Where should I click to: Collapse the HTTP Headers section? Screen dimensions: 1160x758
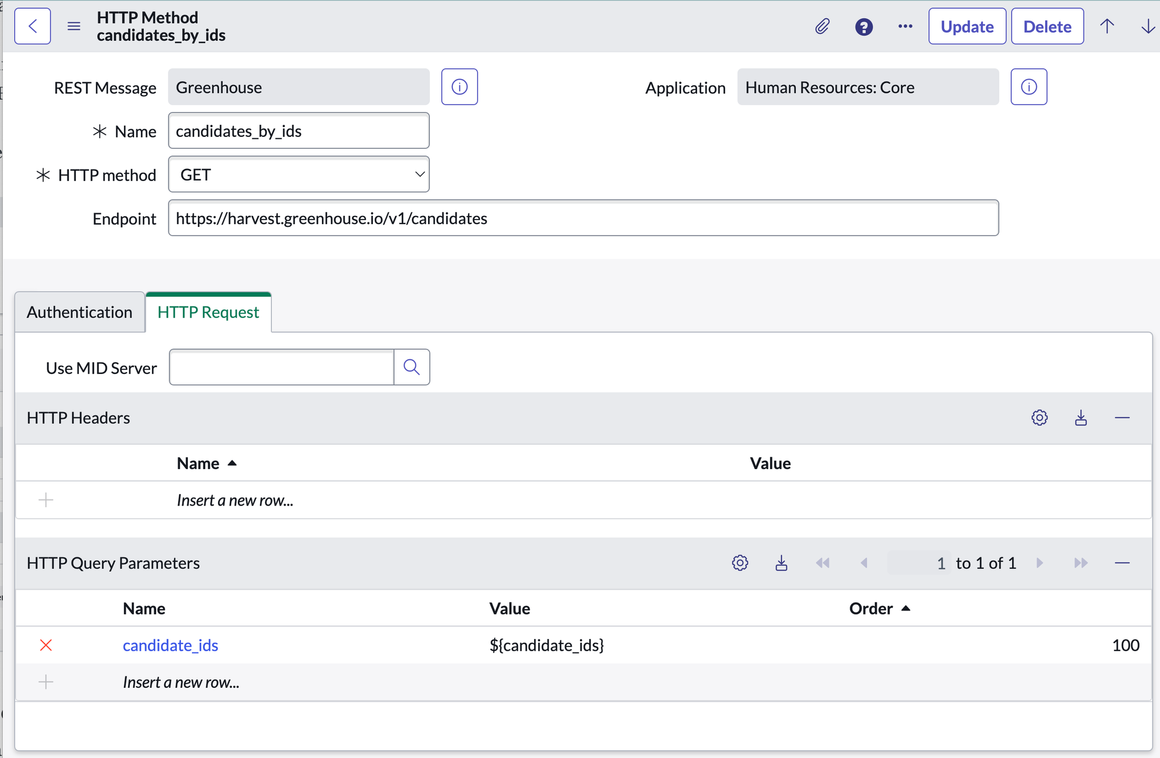pos(1122,418)
